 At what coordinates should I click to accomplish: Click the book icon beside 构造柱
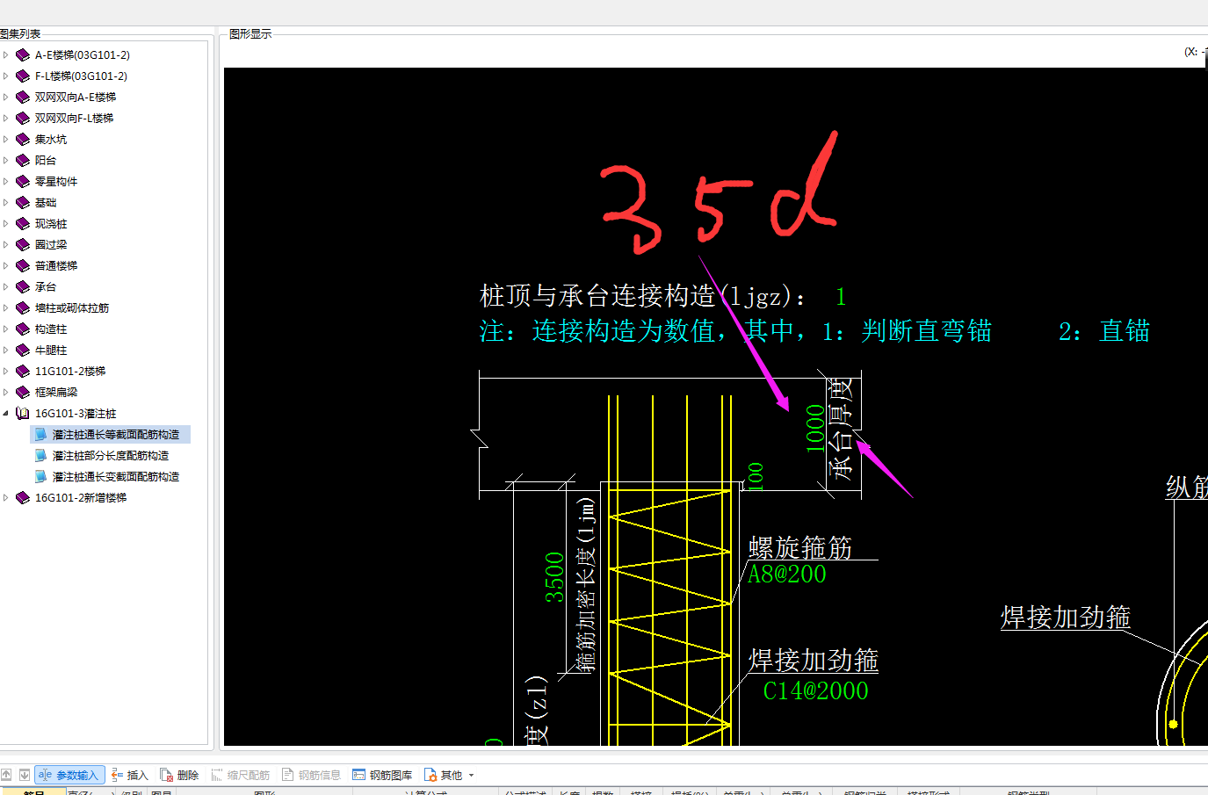click(23, 329)
